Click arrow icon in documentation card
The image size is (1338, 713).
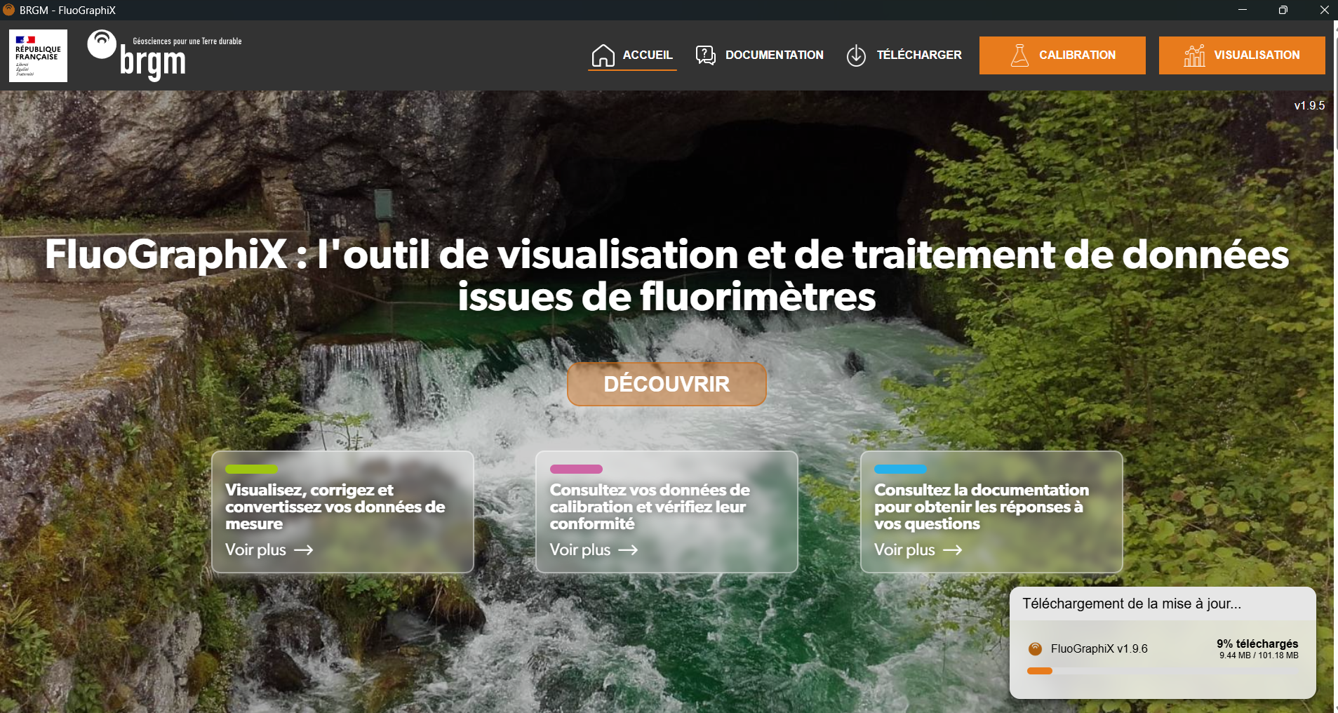(x=952, y=550)
